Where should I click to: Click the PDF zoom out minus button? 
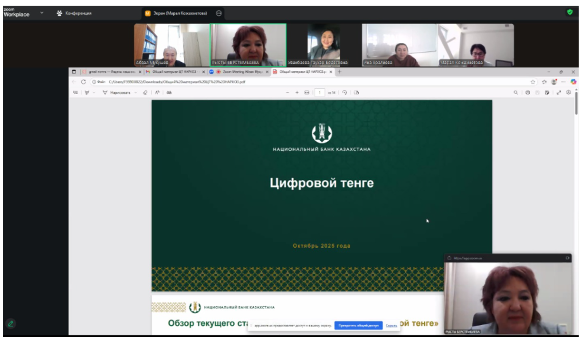(x=287, y=93)
